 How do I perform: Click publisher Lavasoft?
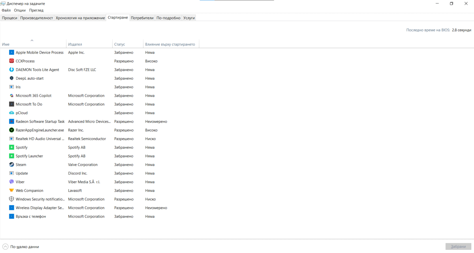click(75, 191)
